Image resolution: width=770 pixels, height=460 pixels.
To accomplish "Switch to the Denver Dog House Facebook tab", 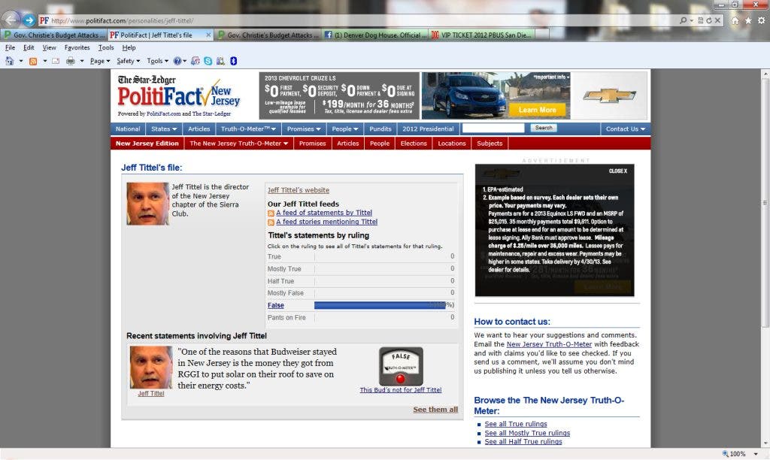I will (375, 35).
